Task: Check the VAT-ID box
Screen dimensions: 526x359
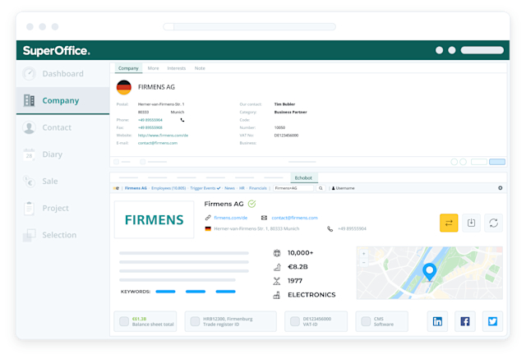Action: coord(295,321)
